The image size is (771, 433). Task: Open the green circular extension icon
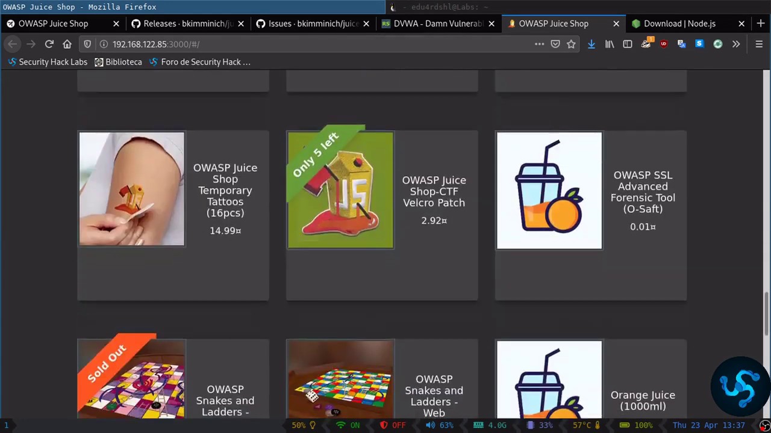718,44
